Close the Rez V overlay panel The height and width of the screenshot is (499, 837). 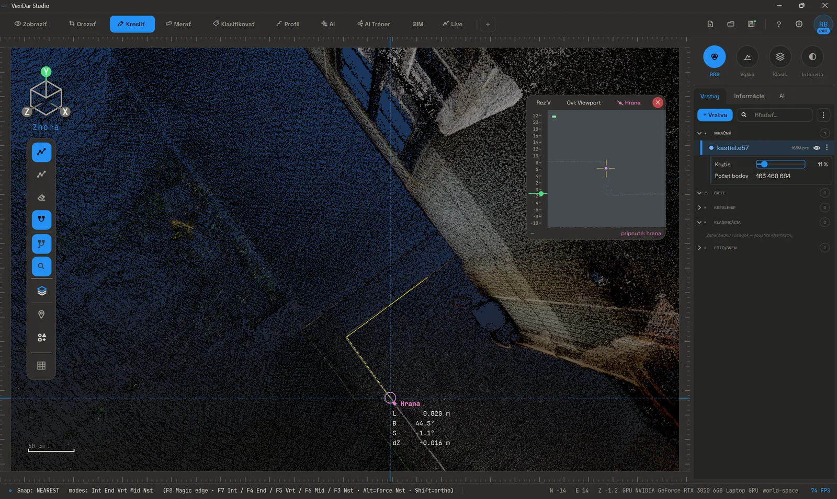click(x=658, y=102)
